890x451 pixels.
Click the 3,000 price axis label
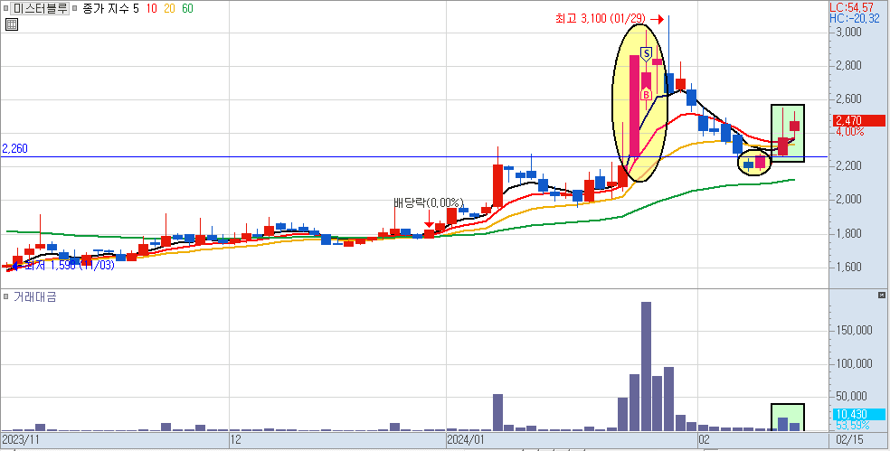point(848,32)
